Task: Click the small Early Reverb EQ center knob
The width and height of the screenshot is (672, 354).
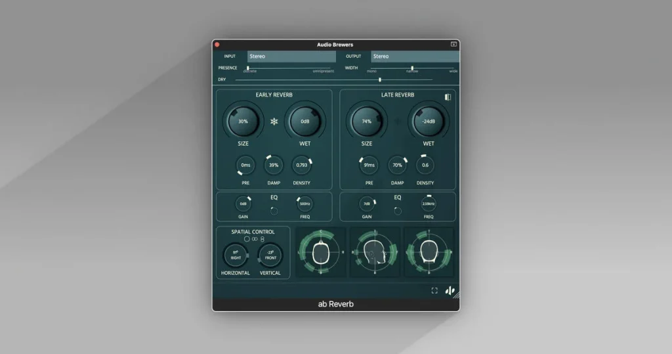Action: tap(274, 211)
